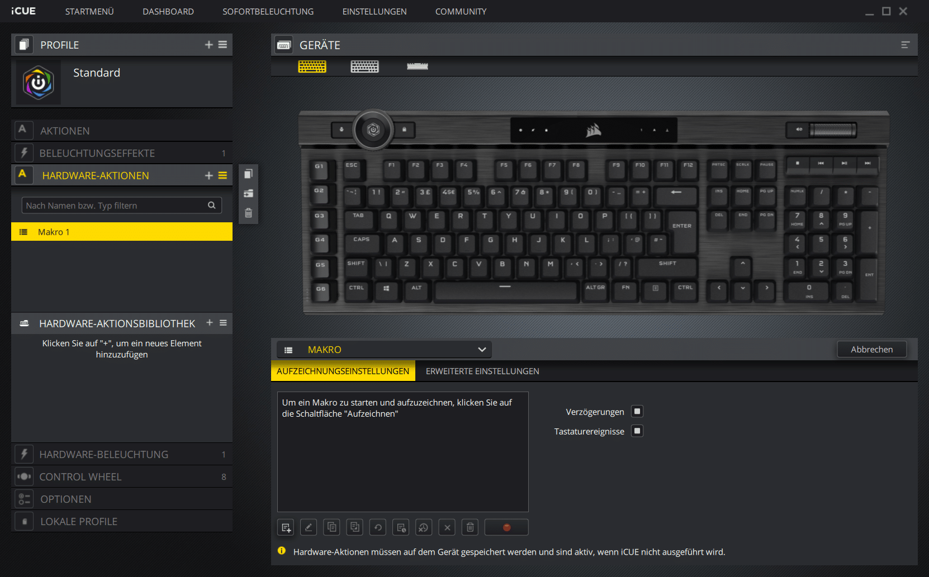Open the EINSTELLUNGEN menu

tap(374, 11)
